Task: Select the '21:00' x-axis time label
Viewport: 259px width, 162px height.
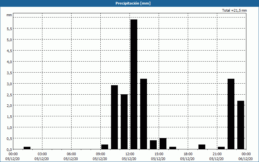Action: 217,154
